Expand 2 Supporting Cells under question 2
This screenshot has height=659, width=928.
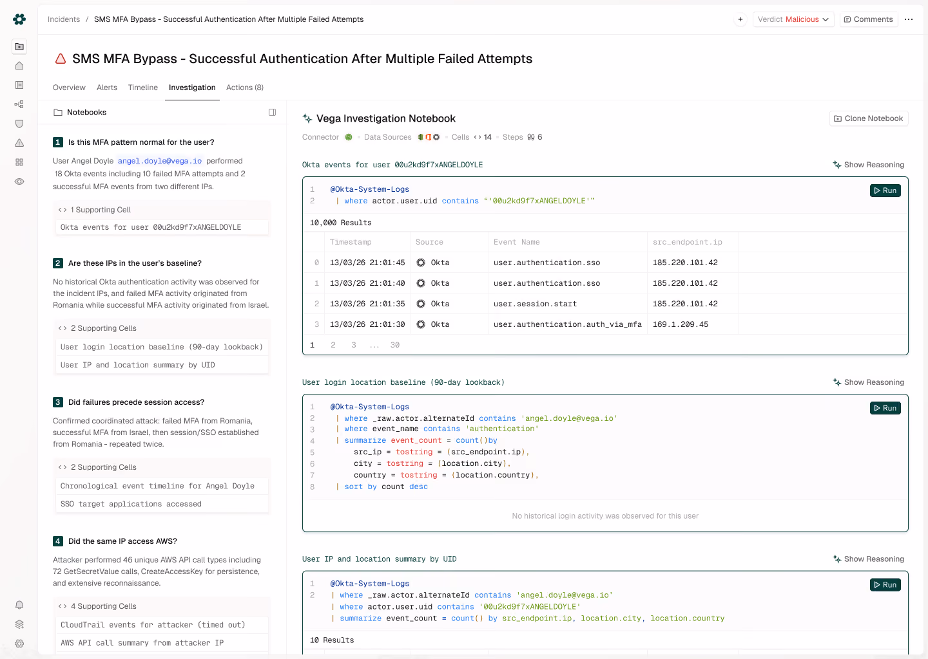coord(162,328)
